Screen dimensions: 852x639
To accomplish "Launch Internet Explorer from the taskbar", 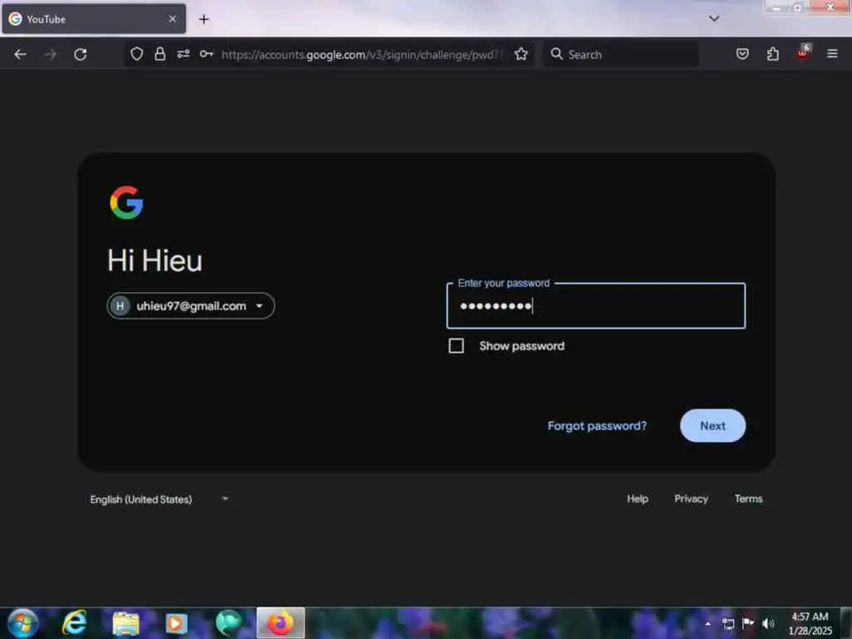I will pos(74,622).
